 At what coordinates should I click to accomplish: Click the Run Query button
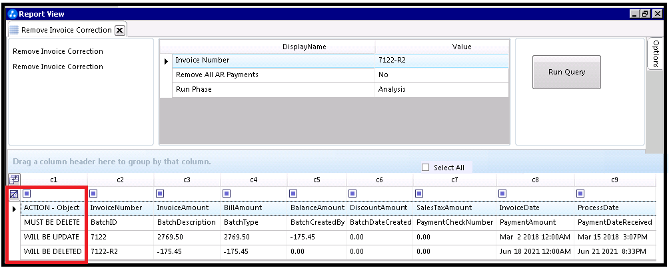(x=566, y=72)
